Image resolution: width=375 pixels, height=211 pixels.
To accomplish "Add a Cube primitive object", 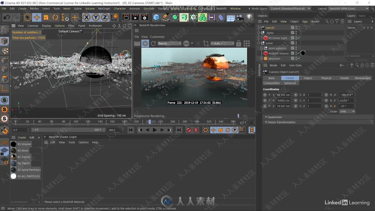I will 156,18.
